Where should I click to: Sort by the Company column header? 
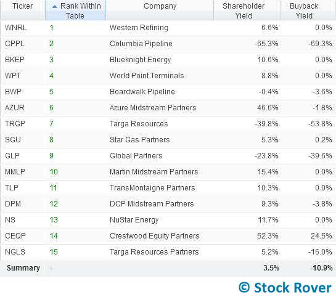[x=160, y=10]
